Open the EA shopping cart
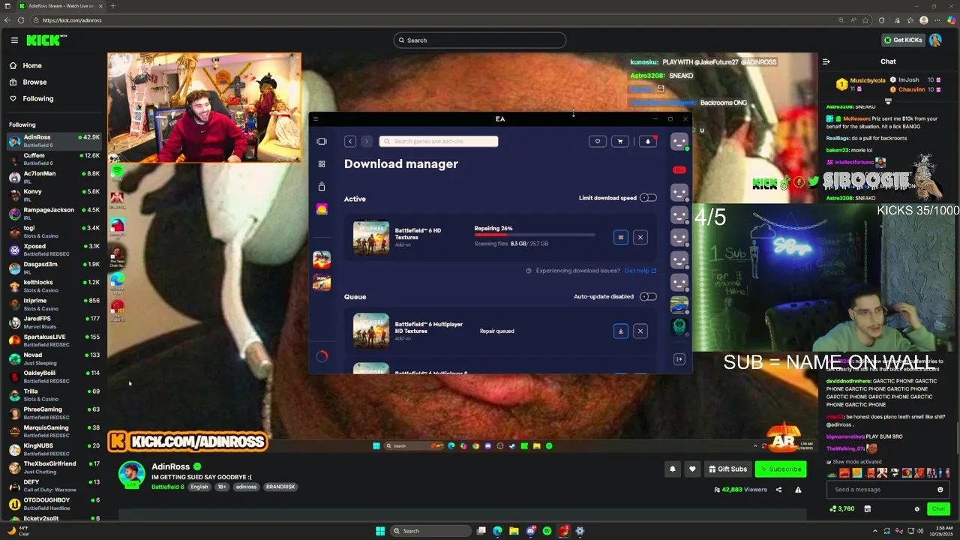Image resolution: width=960 pixels, height=540 pixels. pos(620,142)
